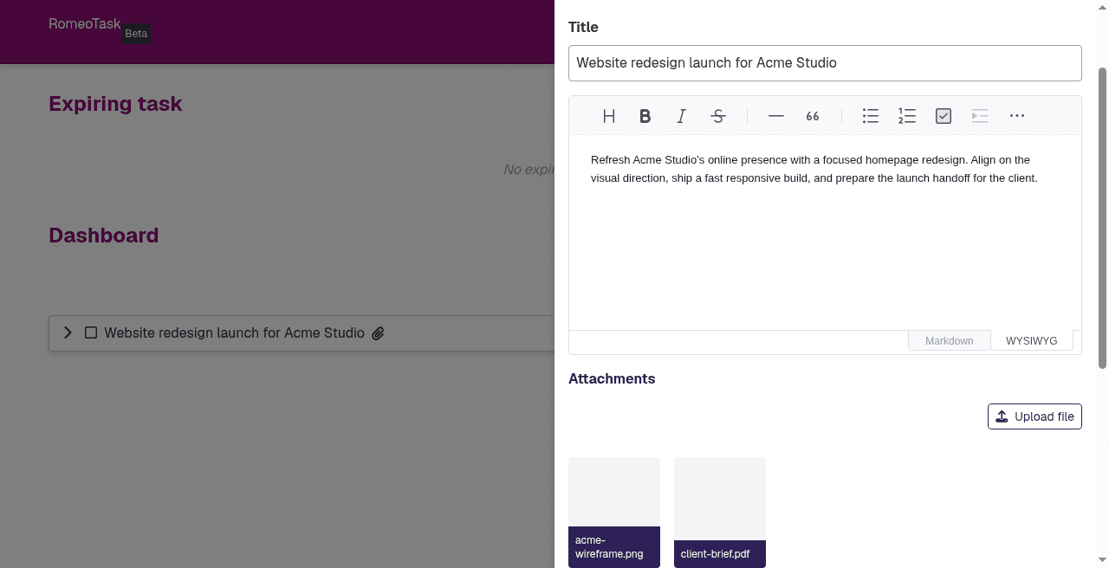Image resolution: width=1109 pixels, height=568 pixels.
Task: Click the Upload file button
Action: pos(1034,416)
